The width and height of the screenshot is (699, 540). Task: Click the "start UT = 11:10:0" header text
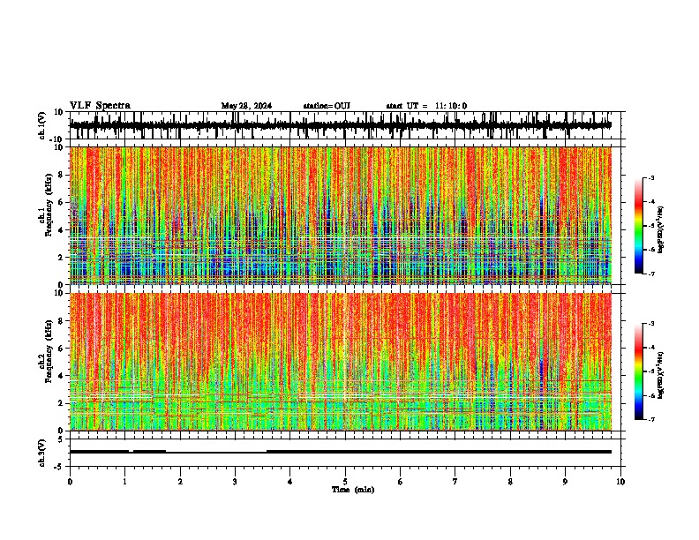click(426, 106)
